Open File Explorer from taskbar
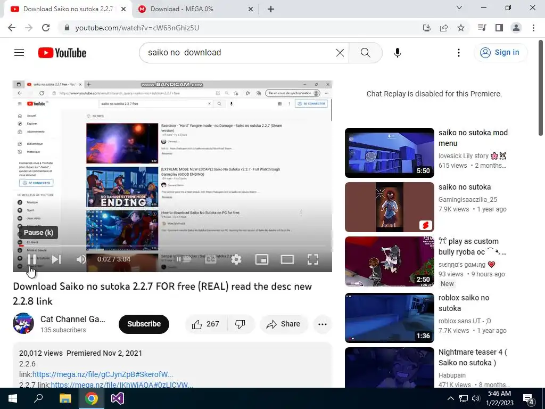Viewport: 545px width, 409px height. coord(65,398)
